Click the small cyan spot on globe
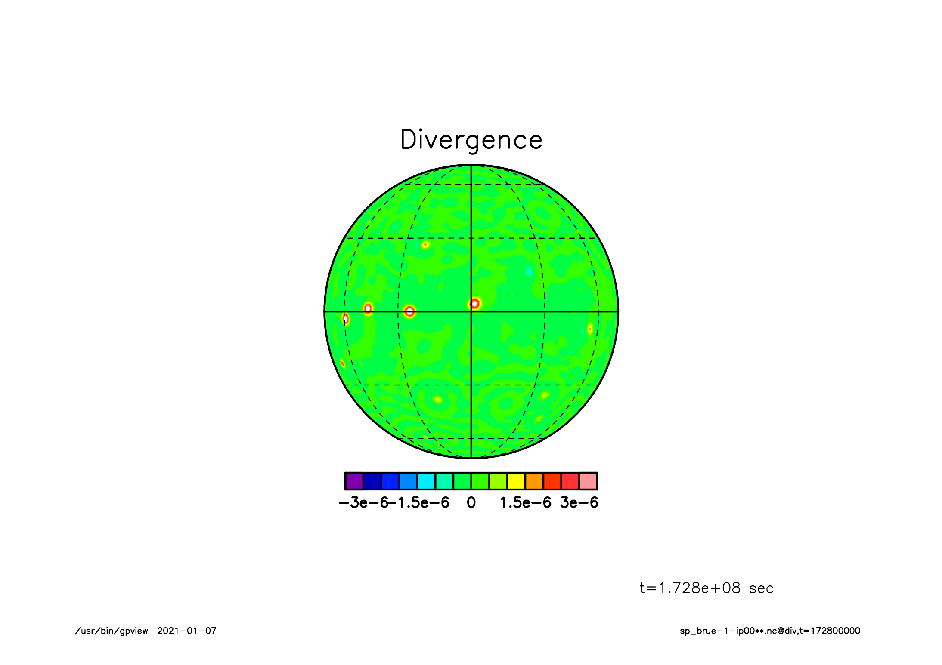 (x=529, y=271)
